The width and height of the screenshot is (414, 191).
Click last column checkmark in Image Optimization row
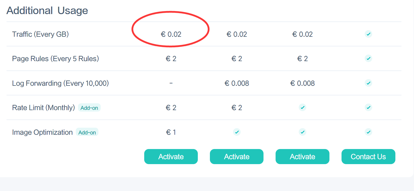point(368,132)
